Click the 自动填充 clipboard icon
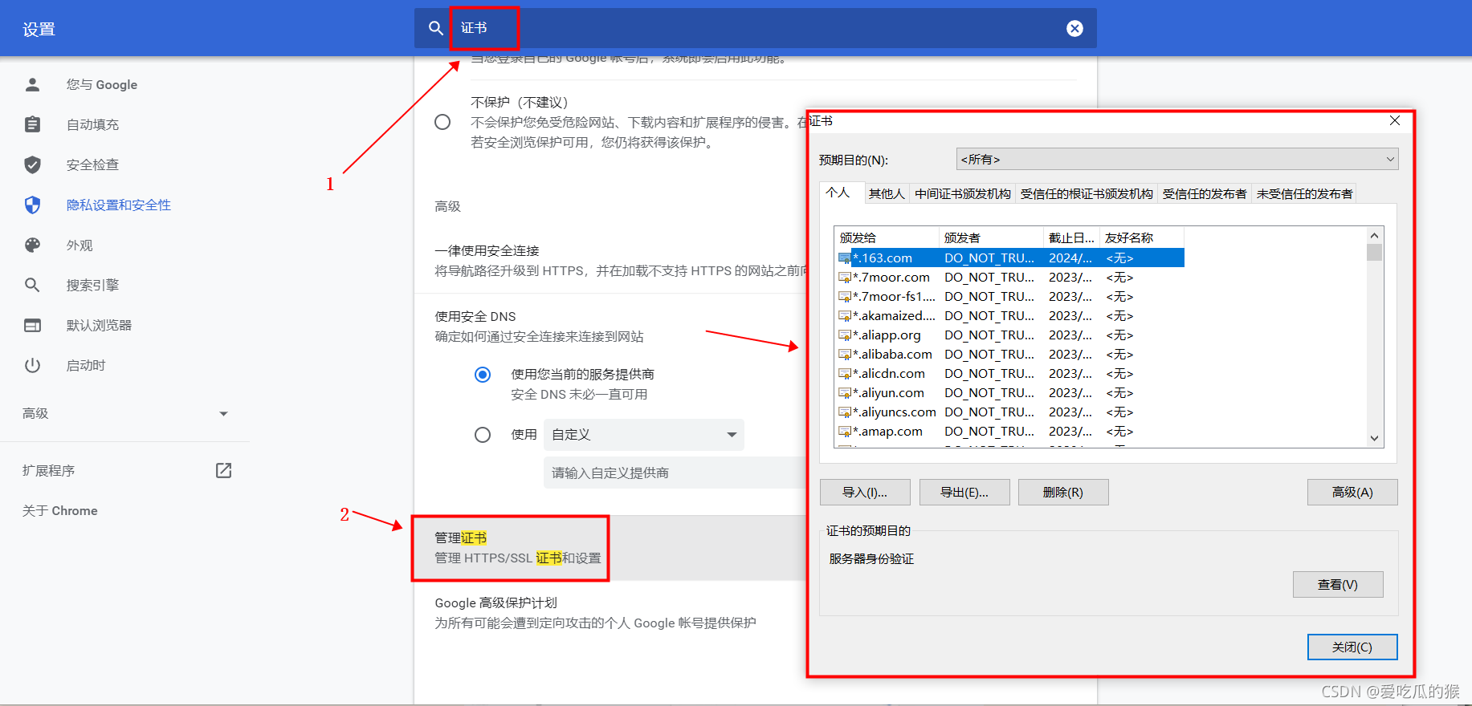 (33, 124)
